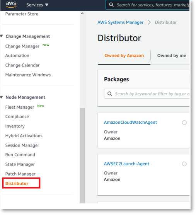Image resolution: width=196 pixels, height=215 pixels.
Task: Open AmazonCloudWatchAgent package link
Action: click(x=130, y=122)
